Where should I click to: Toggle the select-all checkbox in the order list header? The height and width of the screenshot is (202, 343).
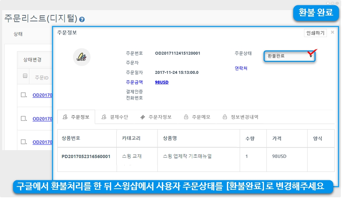[25, 76]
